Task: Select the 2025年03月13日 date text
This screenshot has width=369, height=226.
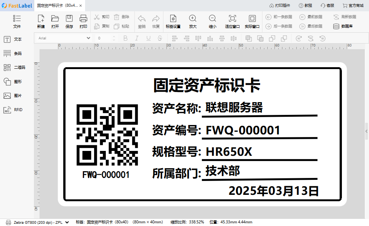Action: (x=274, y=191)
